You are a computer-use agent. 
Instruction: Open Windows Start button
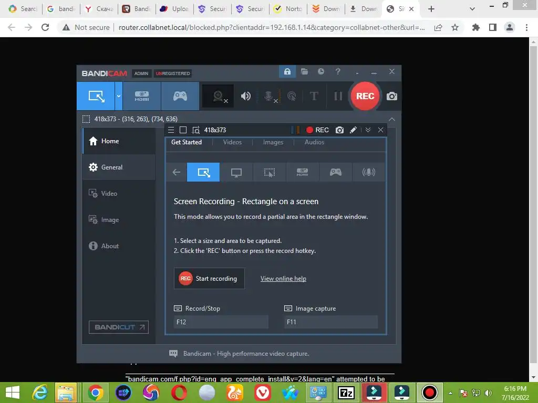tap(13, 393)
